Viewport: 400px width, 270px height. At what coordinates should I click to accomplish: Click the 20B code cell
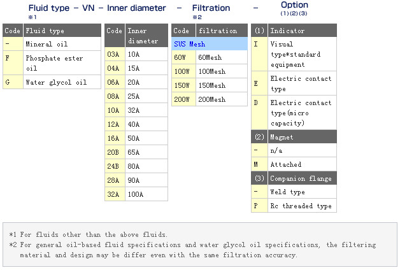coord(113,152)
